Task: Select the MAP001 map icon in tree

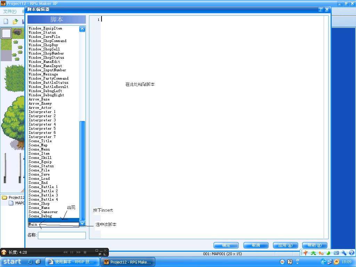Action: 11,203
